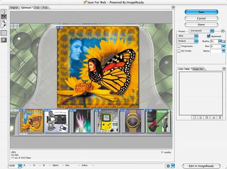Click the Done button

click(x=202, y=25)
